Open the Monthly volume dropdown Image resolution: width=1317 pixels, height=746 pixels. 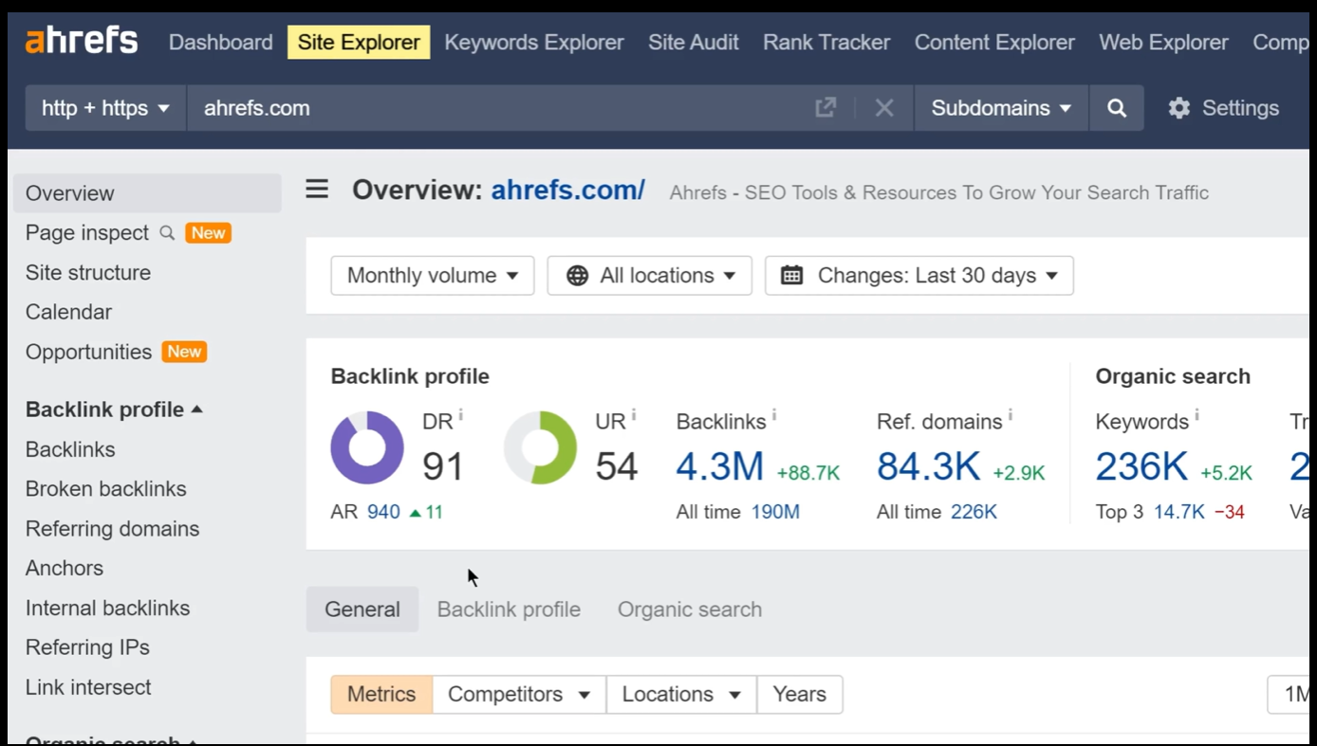coord(433,276)
